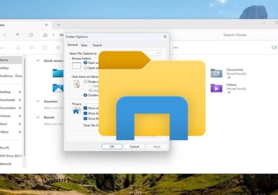Viewport: 278px width, 195px height.
Task: Close the current Explorer tab
Action: (46, 25)
